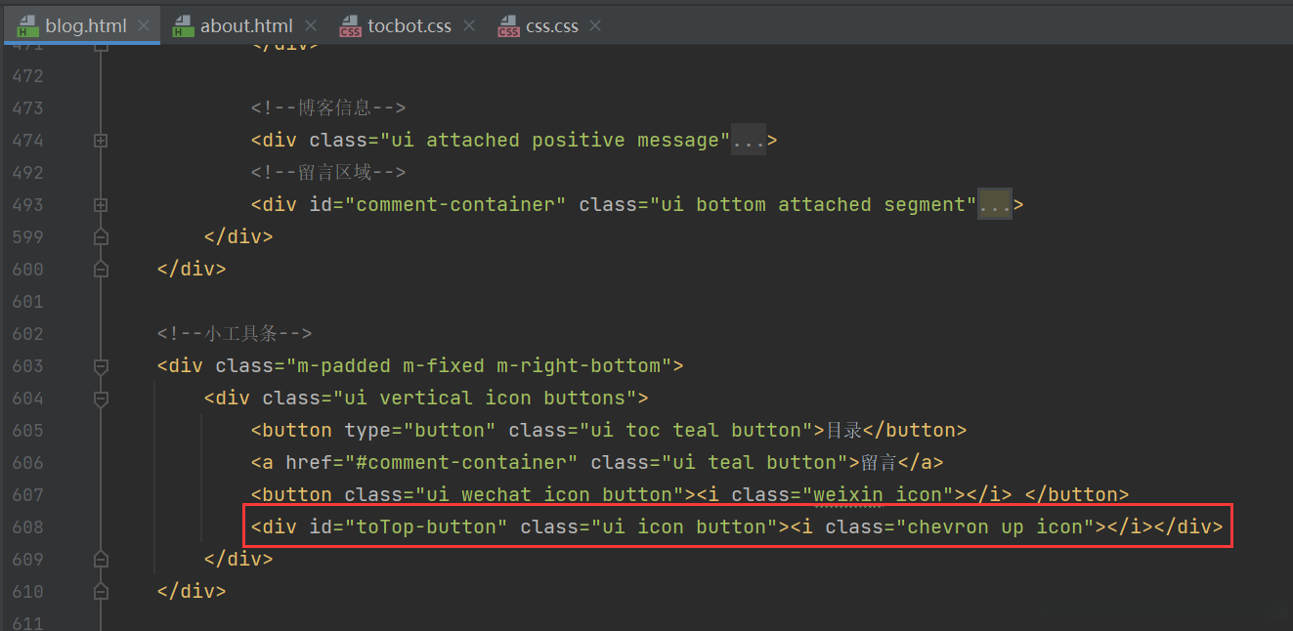Collapse the div starting at line 604
This screenshot has height=631, width=1293.
(x=100, y=399)
